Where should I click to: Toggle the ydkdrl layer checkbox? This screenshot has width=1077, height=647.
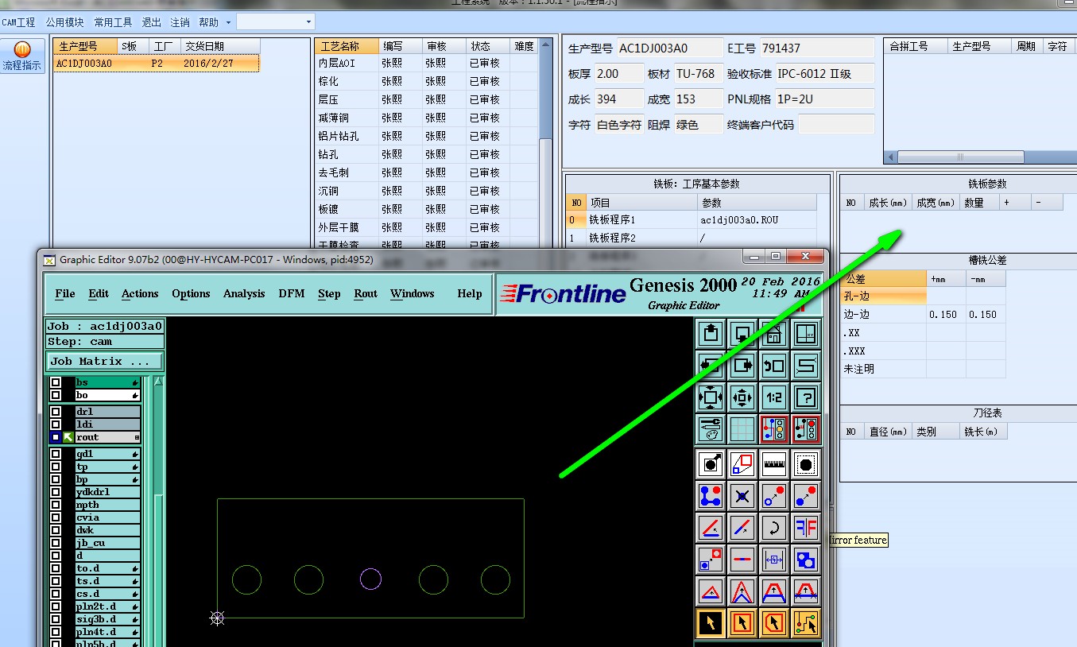pyautogui.click(x=55, y=492)
